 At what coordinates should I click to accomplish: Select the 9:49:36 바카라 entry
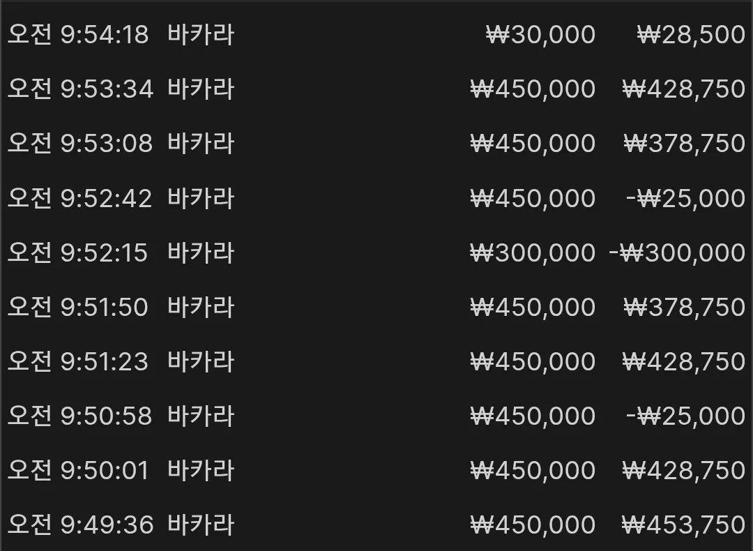[x=376, y=524]
